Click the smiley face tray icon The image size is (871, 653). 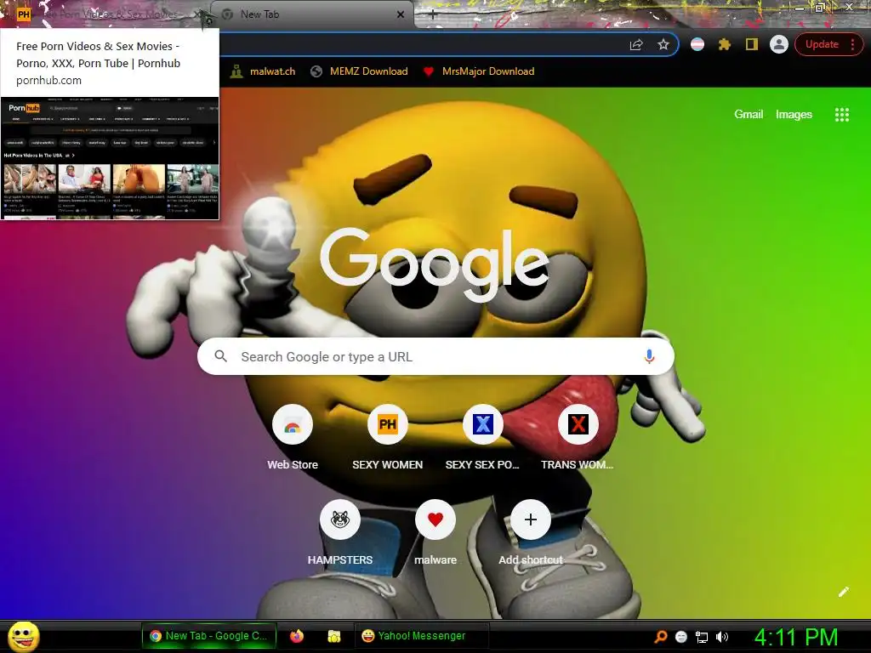(x=681, y=637)
